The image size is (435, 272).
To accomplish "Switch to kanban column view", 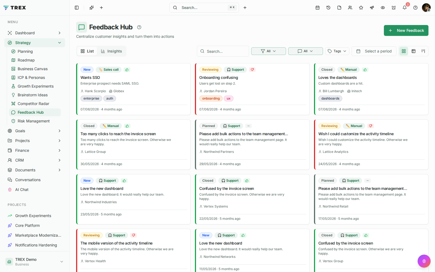I will tap(423, 51).
